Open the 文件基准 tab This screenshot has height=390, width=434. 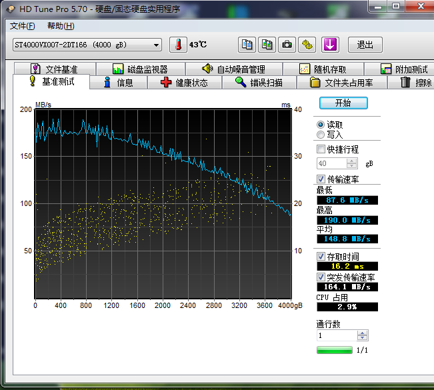point(55,69)
